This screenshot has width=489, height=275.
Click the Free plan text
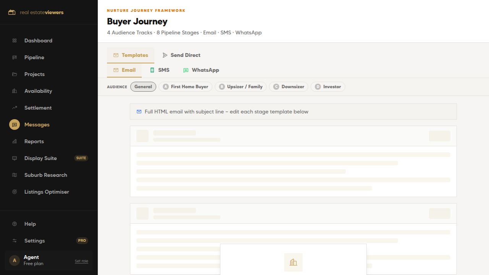(x=34, y=264)
